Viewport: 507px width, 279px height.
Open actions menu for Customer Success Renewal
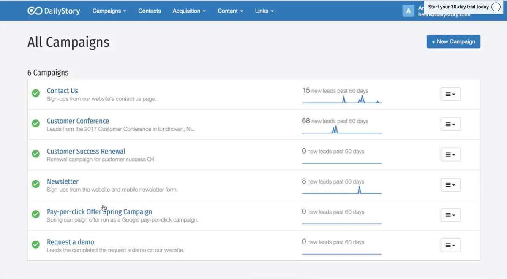(450, 154)
